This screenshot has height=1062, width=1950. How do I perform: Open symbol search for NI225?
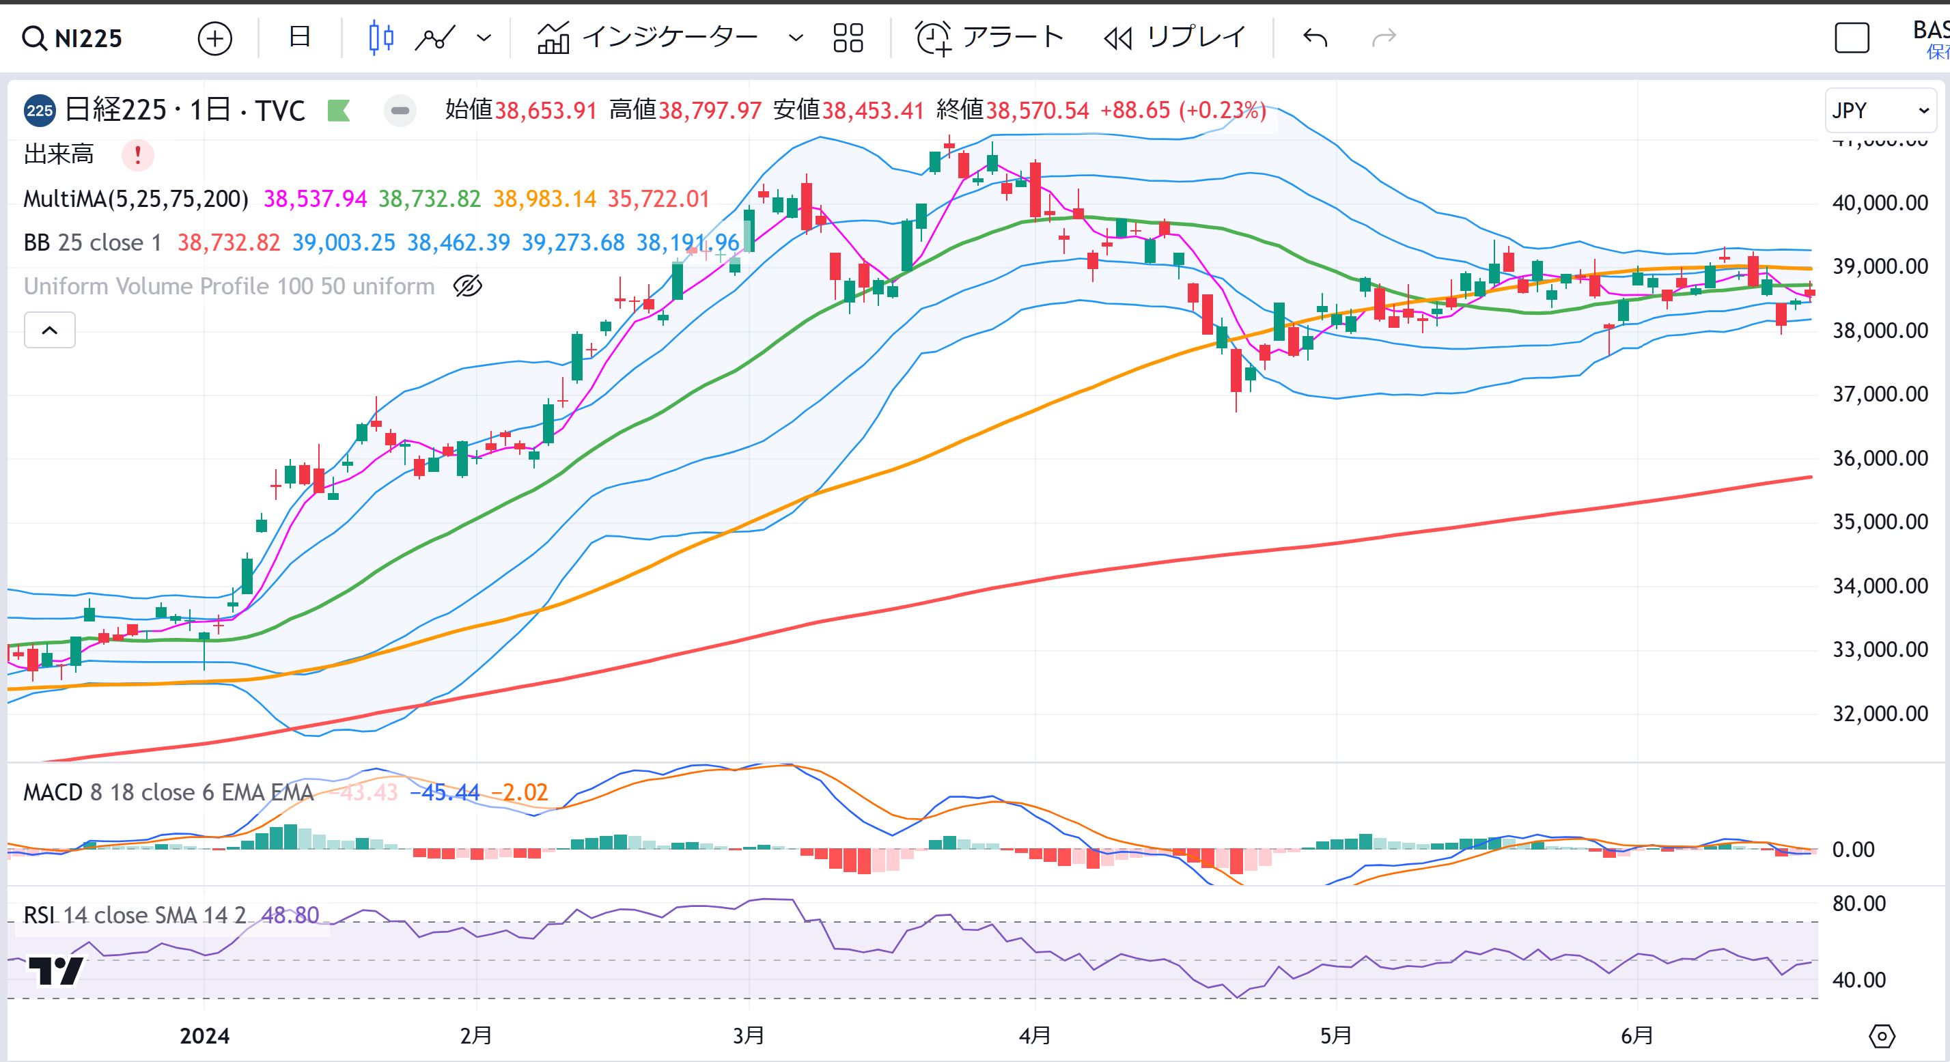(72, 38)
